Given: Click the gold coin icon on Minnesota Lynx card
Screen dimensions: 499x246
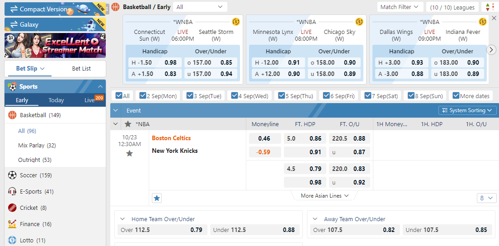Looking at the screenshot, I should (359, 22).
